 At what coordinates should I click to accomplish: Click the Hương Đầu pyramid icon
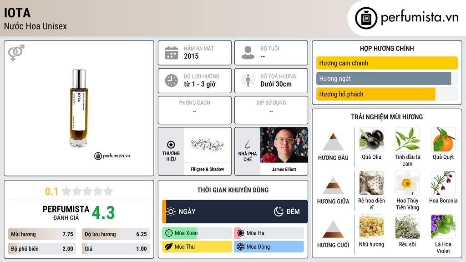(x=333, y=142)
